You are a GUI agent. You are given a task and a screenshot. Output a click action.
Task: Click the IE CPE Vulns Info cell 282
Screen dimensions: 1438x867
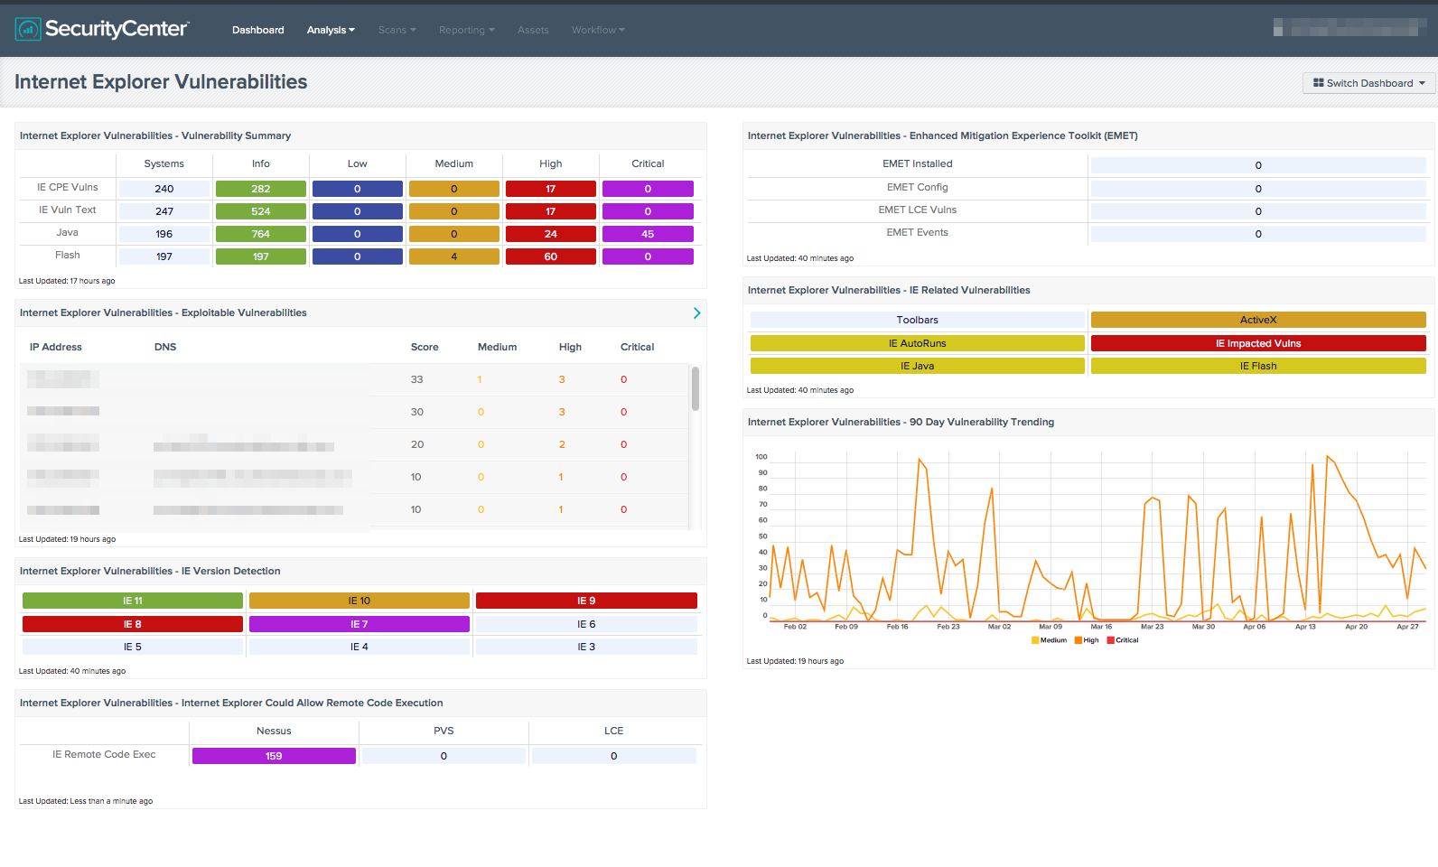tap(261, 189)
